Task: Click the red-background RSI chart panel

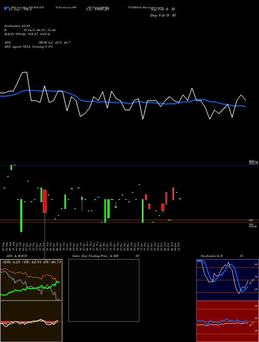Action: click(x=227, y=321)
